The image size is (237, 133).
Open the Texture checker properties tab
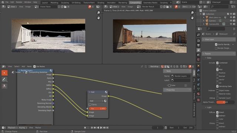point(198,100)
